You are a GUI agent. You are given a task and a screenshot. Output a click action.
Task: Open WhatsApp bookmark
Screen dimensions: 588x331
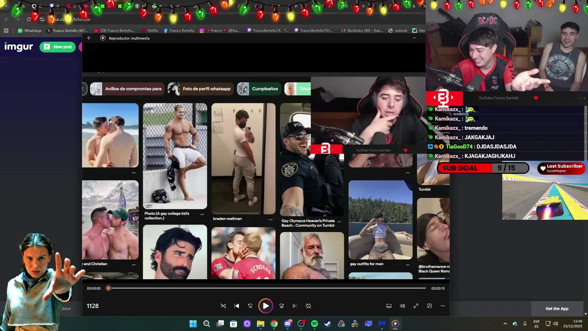tap(29, 31)
